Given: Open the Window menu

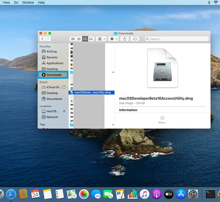Looking at the screenshot, I should tap(28, 2).
